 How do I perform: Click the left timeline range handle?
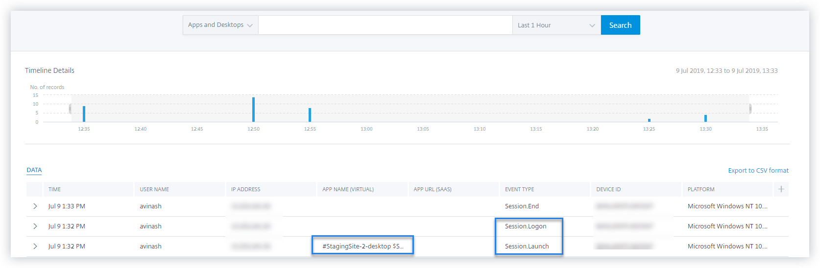pyautogui.click(x=70, y=109)
